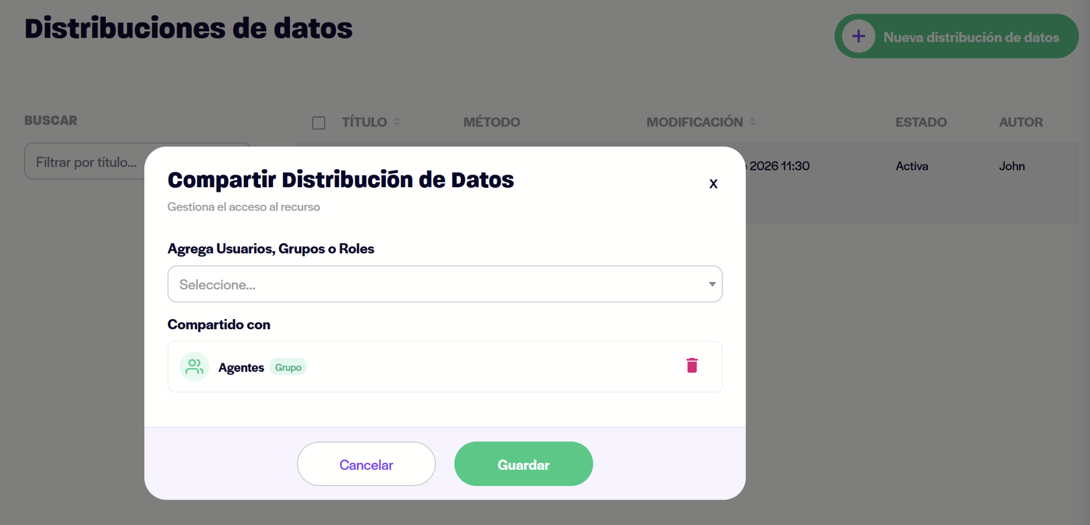Image resolution: width=1090 pixels, height=525 pixels.
Task: Click the Agentes group people icon
Action: (x=194, y=366)
